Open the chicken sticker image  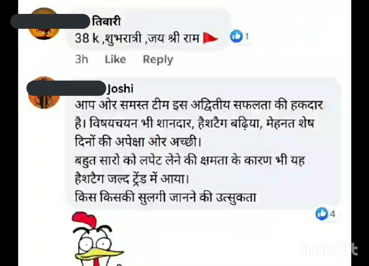[98, 239]
